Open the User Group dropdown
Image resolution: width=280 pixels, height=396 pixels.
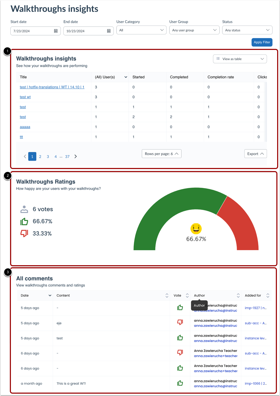tap(194, 30)
